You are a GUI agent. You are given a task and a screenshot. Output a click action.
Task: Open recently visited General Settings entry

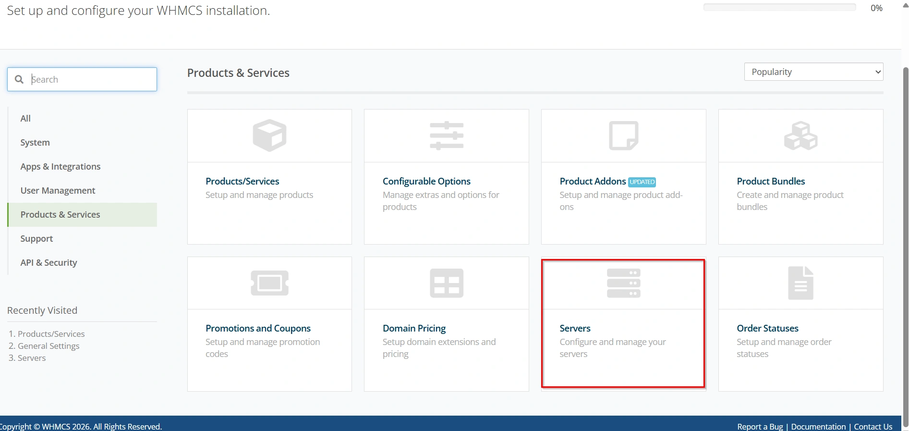tap(48, 345)
